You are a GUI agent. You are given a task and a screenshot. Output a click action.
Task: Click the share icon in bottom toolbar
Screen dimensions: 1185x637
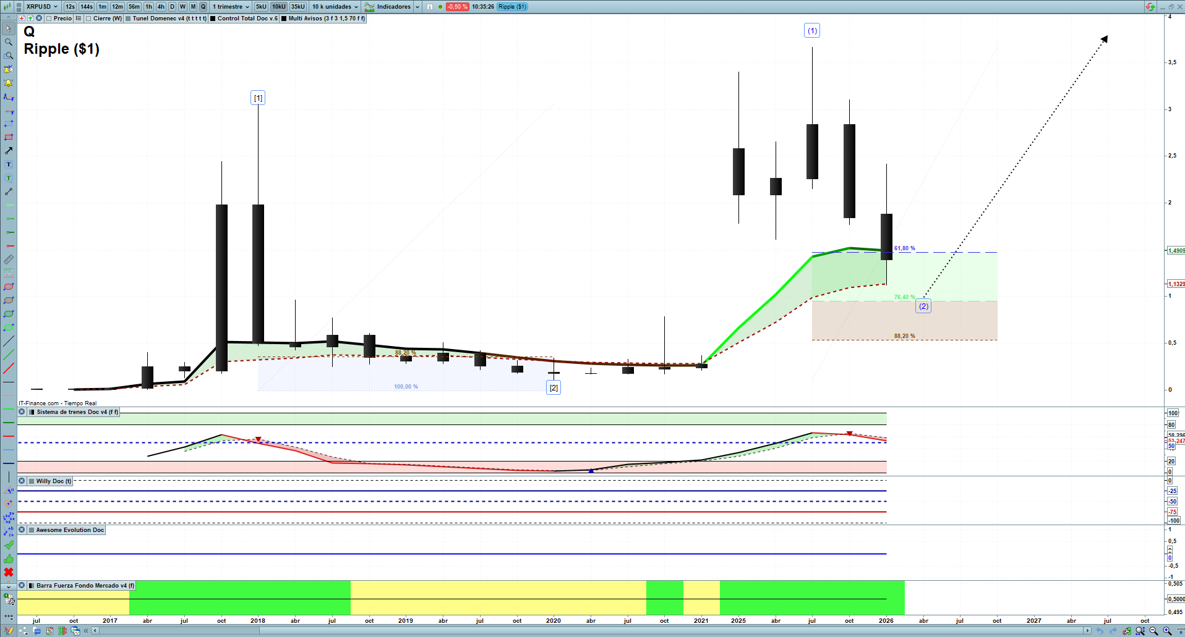tap(24, 631)
